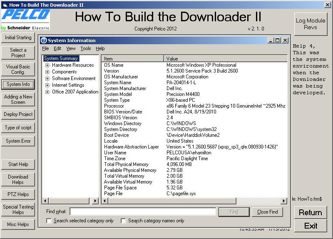333x239 pixels.
Task: Enable Search selected category only checkbox
Action: pyautogui.click(x=49, y=221)
